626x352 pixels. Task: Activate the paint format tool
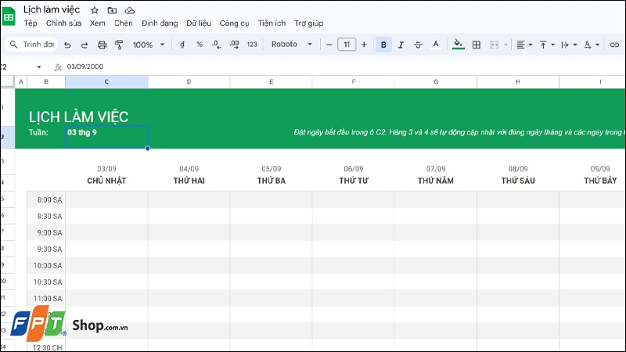point(119,45)
